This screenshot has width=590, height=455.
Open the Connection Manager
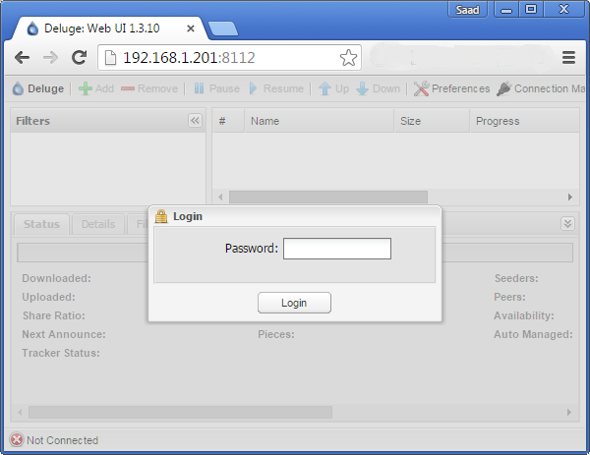point(503,88)
